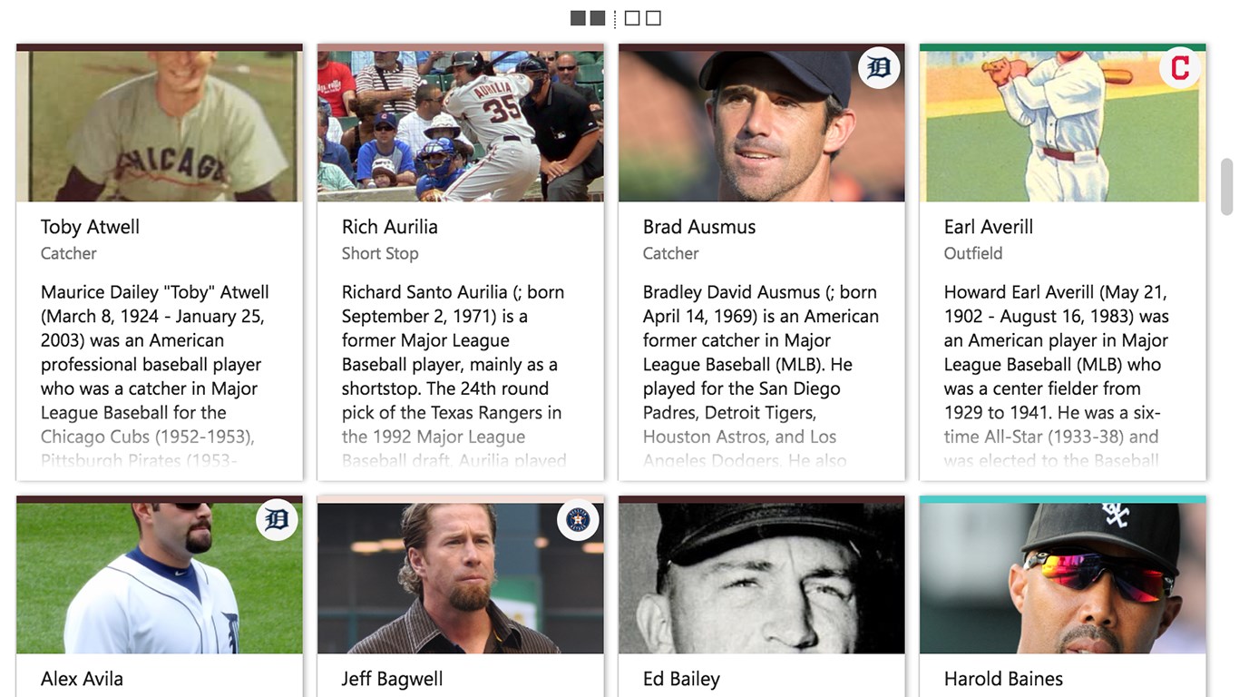
Task: Click the Astros logo badge on Jeff Bagwell card
Action: [x=578, y=520]
